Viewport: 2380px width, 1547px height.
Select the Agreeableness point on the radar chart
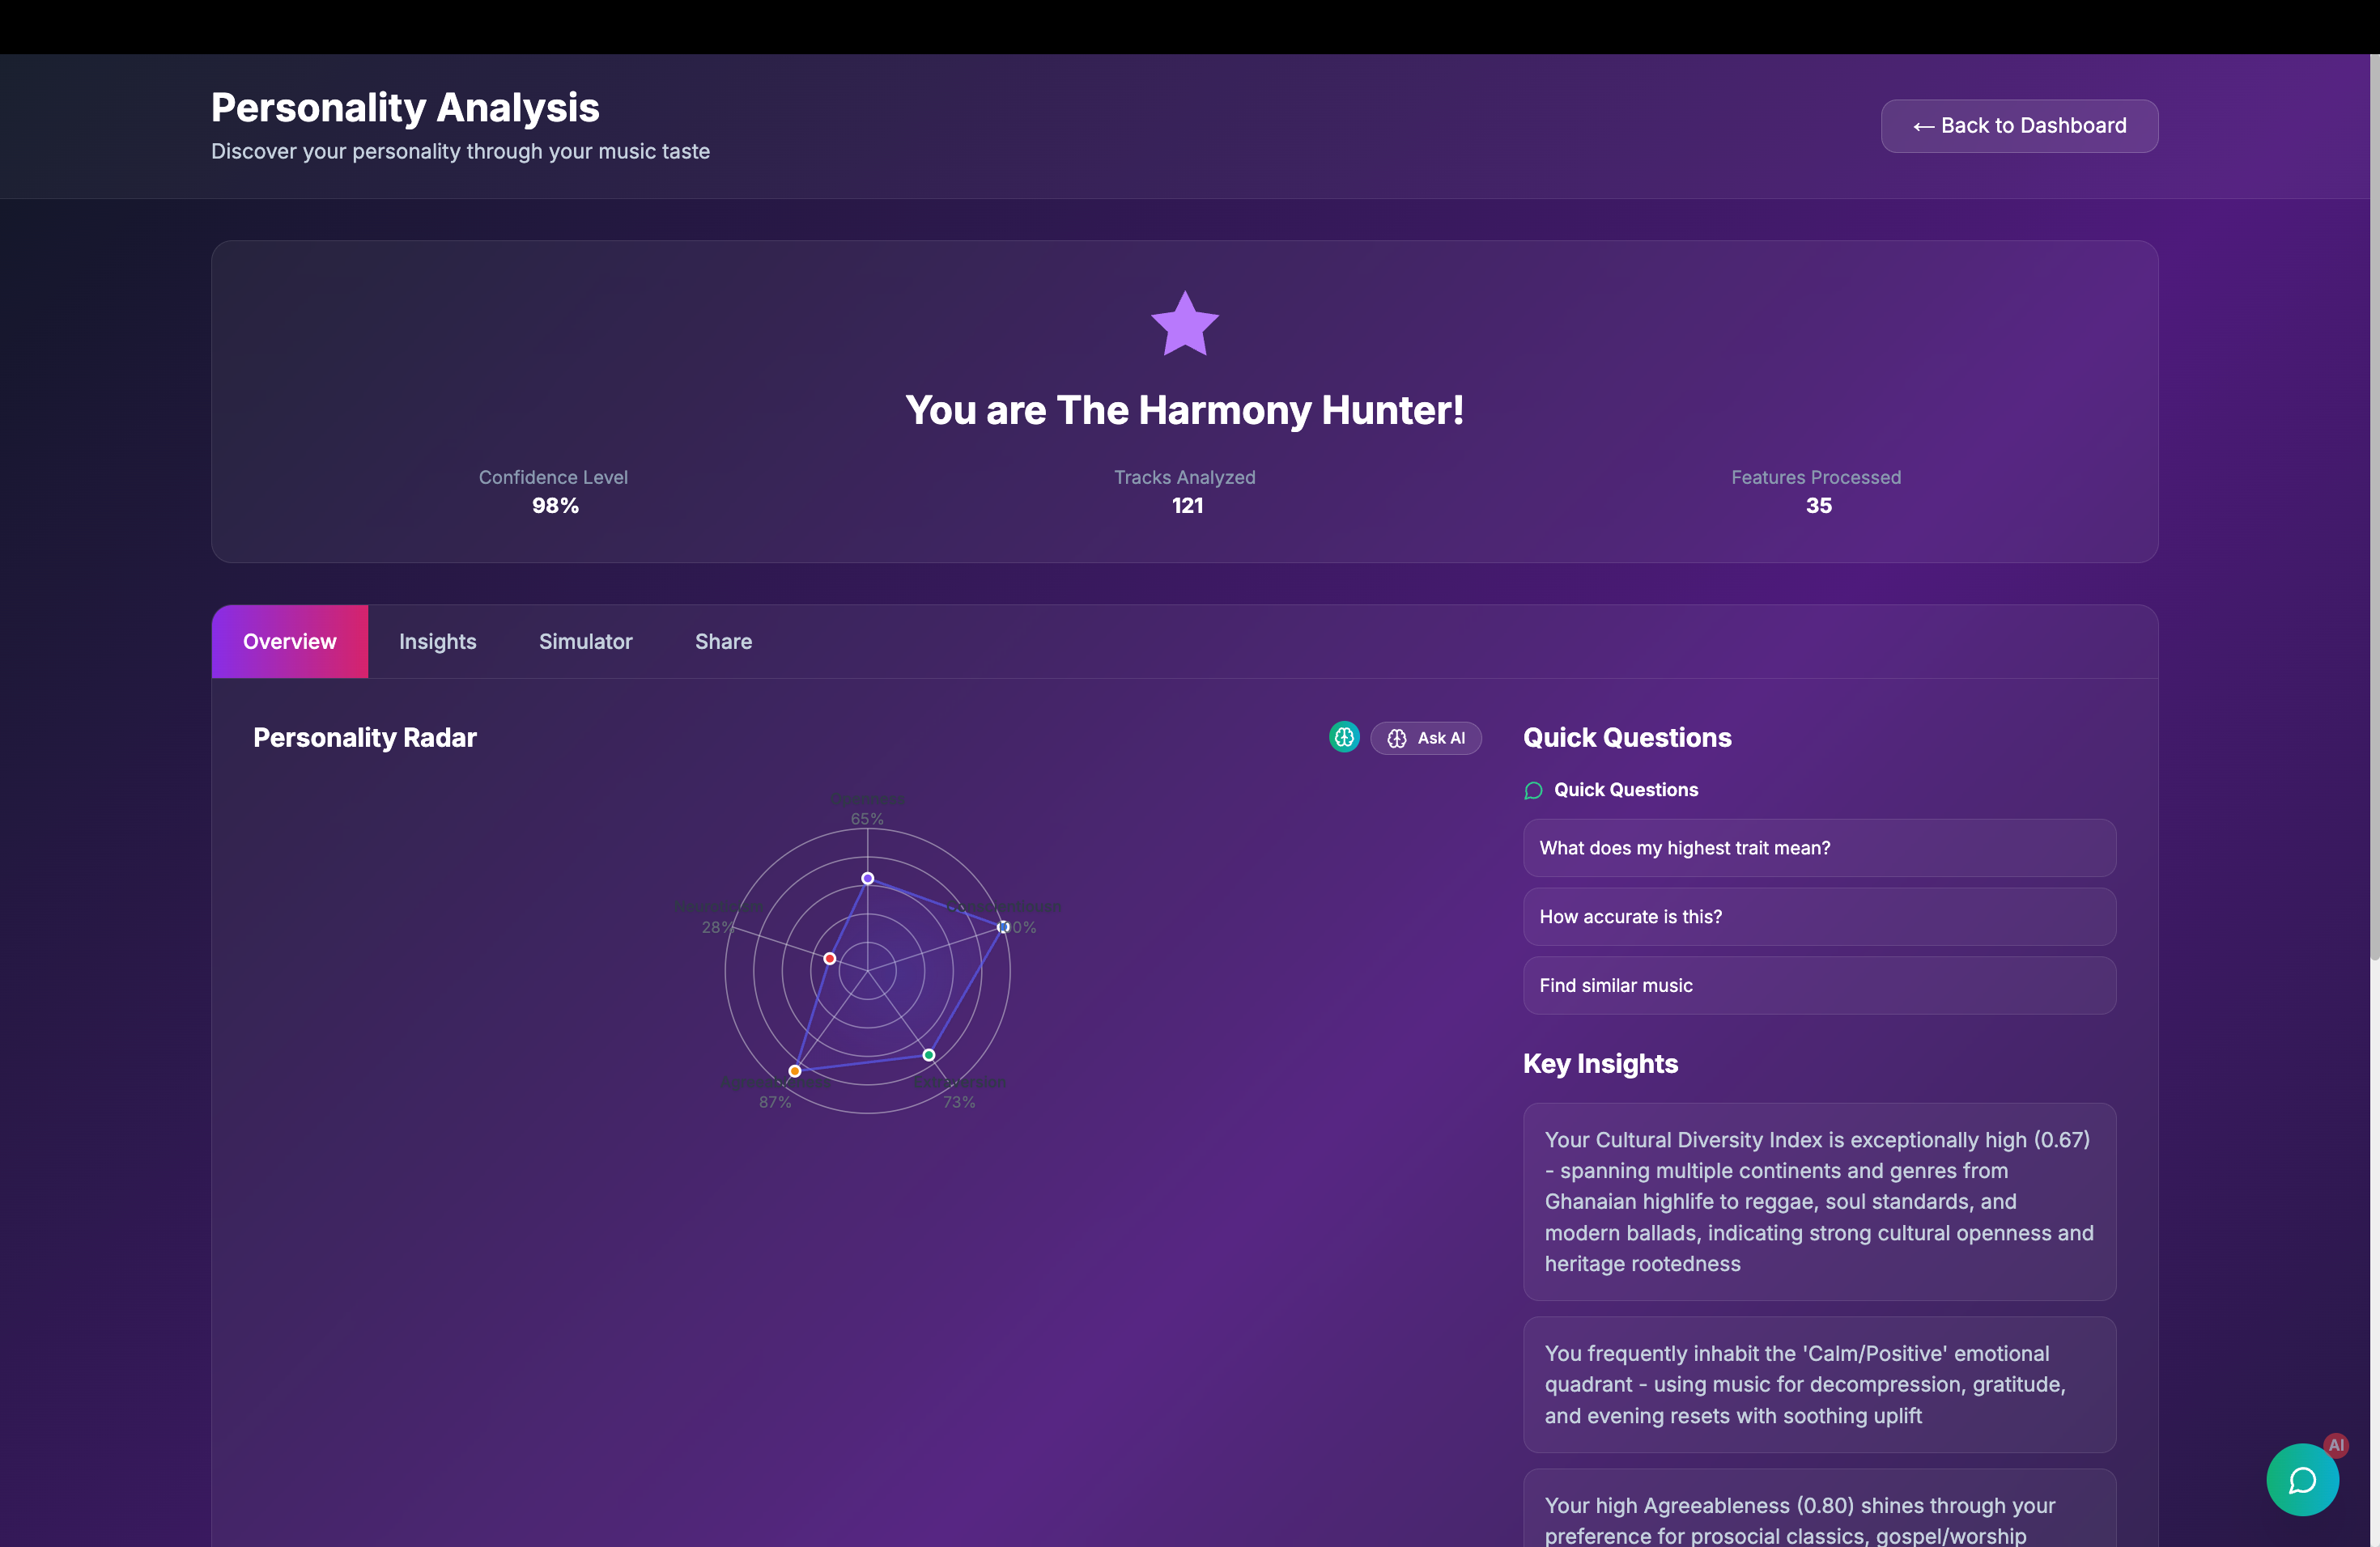(x=794, y=1070)
